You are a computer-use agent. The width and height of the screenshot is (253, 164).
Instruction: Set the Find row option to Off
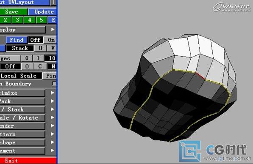(x=35, y=40)
